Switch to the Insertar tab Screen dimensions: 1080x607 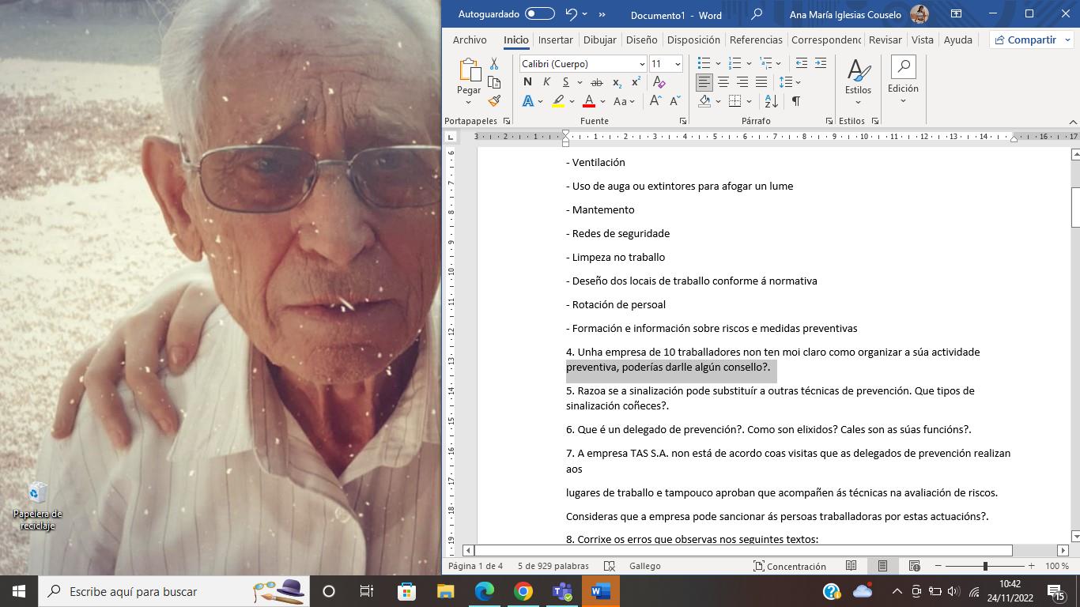coord(555,40)
